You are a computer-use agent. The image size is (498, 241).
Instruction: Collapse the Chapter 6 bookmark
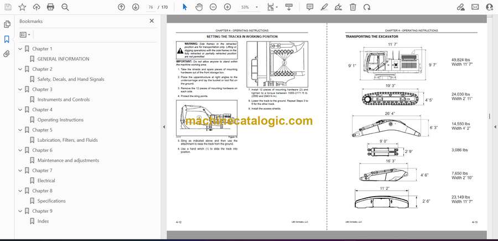tap(20, 150)
